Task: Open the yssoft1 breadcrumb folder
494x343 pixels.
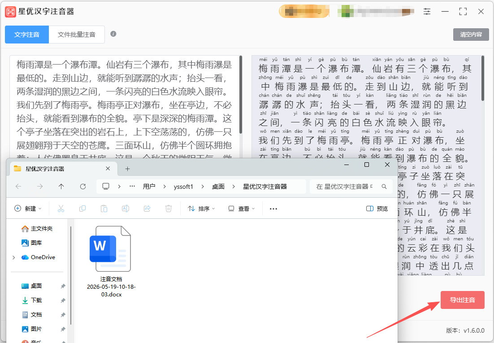Action: coord(183,187)
